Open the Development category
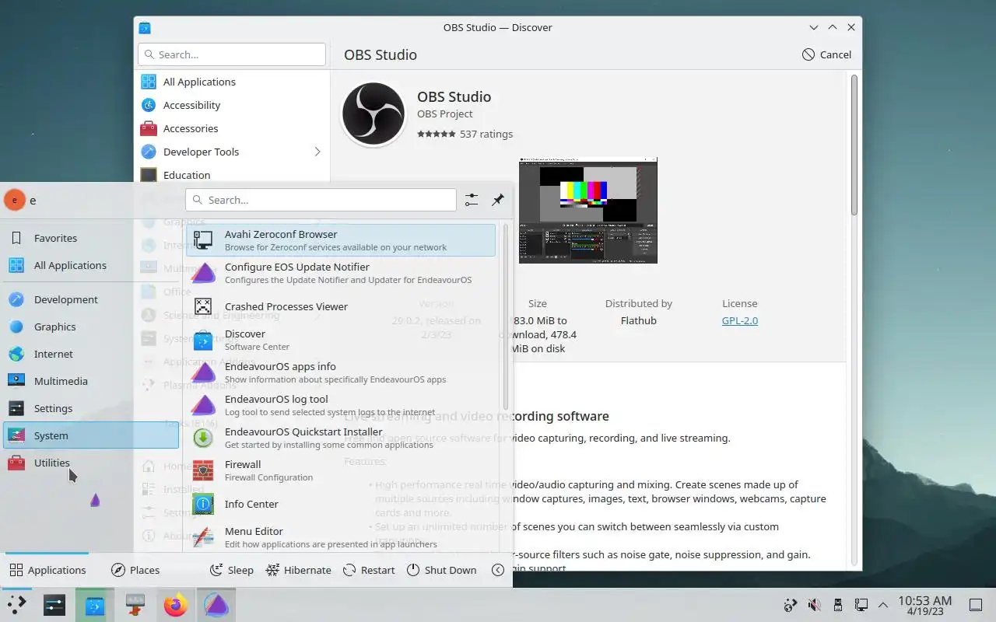 point(91,299)
